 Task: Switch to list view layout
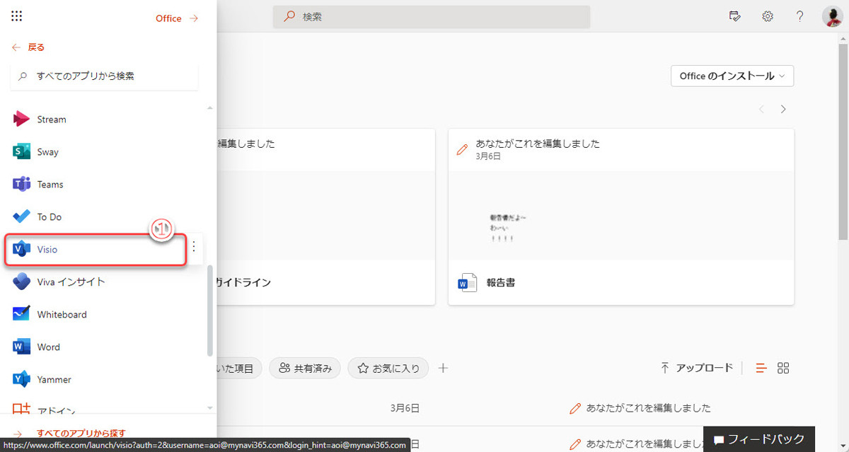coord(761,368)
